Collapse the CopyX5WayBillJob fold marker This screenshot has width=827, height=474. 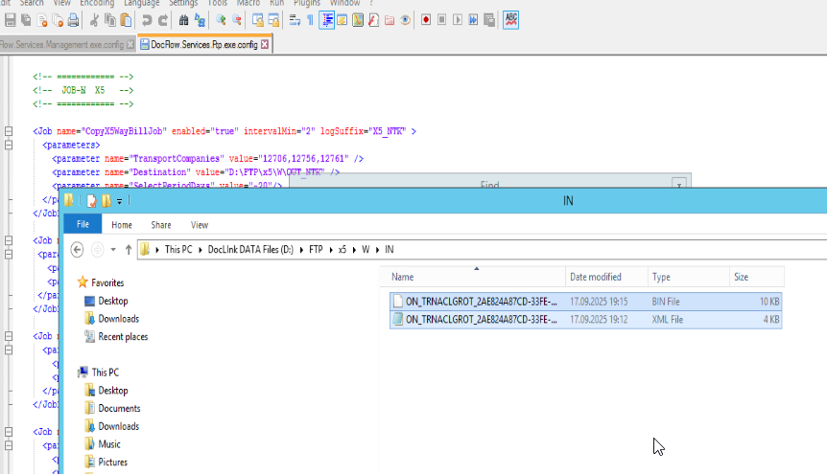pyautogui.click(x=9, y=131)
